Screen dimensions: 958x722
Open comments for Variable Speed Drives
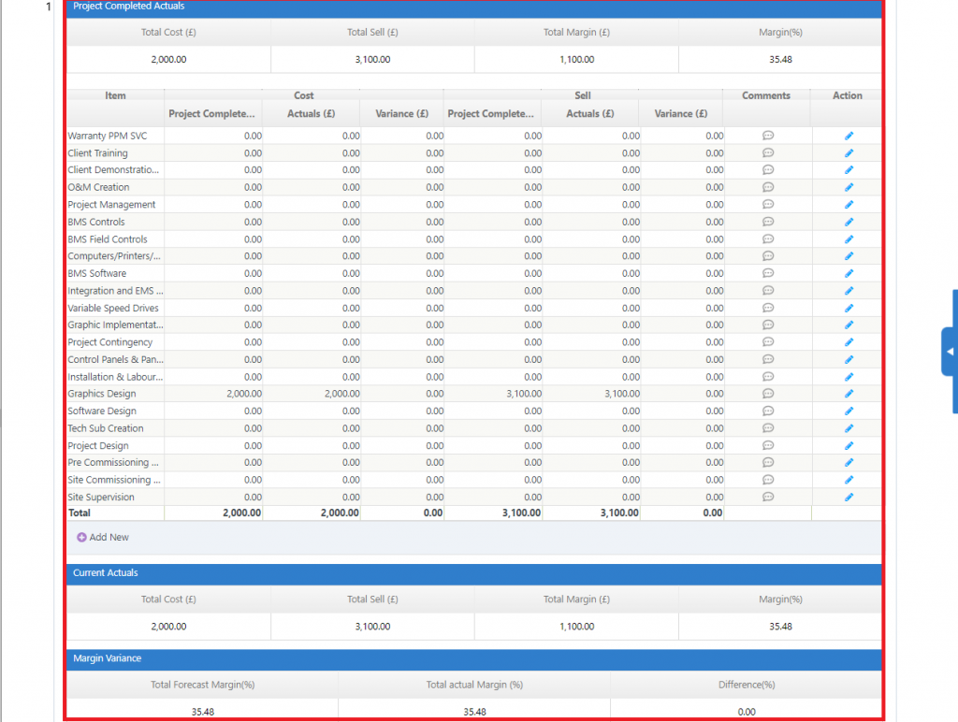[768, 308]
